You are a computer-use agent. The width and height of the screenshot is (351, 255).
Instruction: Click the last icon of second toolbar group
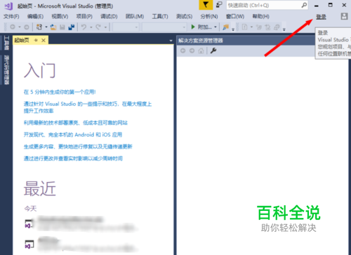(x=277, y=27)
